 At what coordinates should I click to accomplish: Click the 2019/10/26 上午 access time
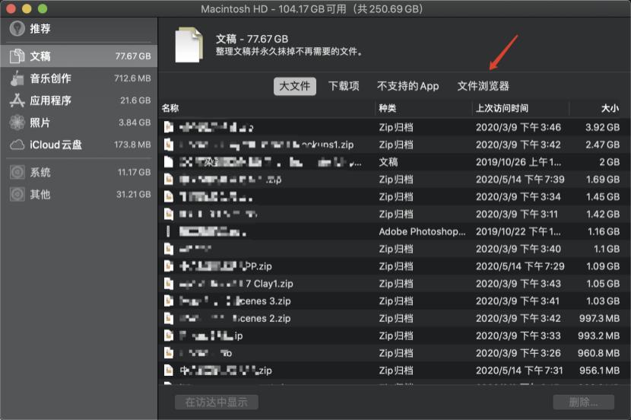pos(518,162)
